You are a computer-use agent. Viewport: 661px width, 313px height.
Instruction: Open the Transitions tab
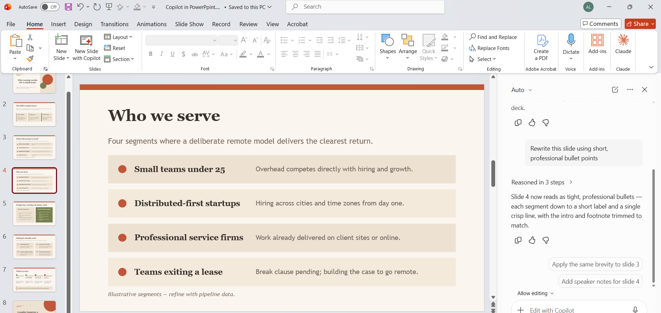pyautogui.click(x=114, y=24)
